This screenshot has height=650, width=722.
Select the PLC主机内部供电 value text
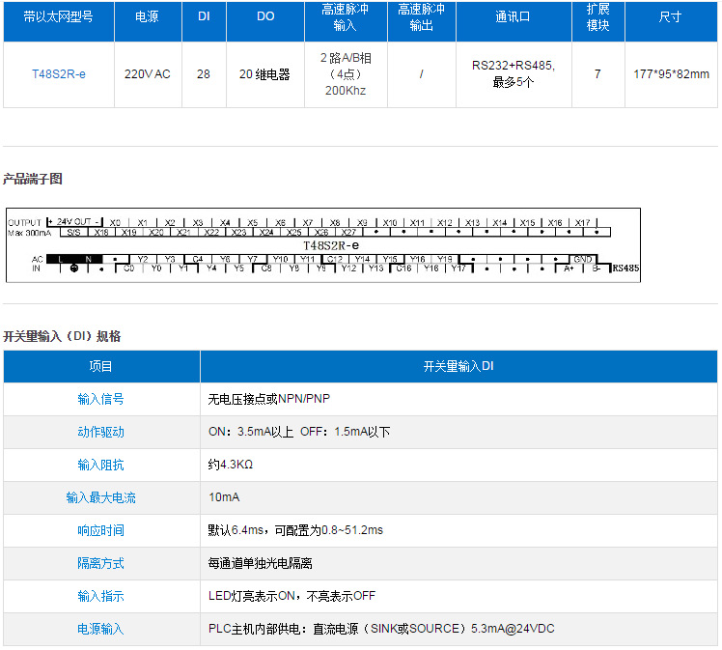tap(381, 629)
